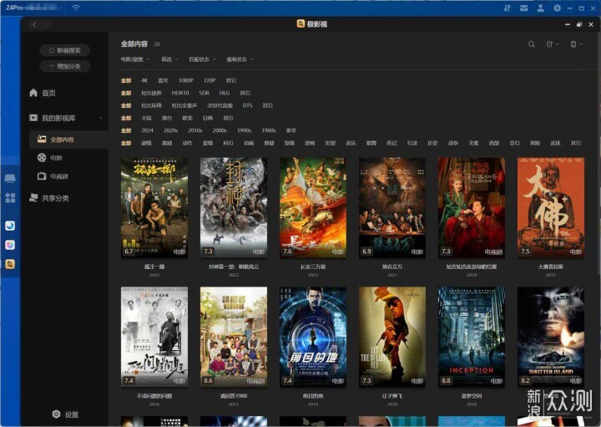The height and width of the screenshot is (427, 601).
Task: Open the mail icon in Z4Pro bar
Action: [523, 8]
